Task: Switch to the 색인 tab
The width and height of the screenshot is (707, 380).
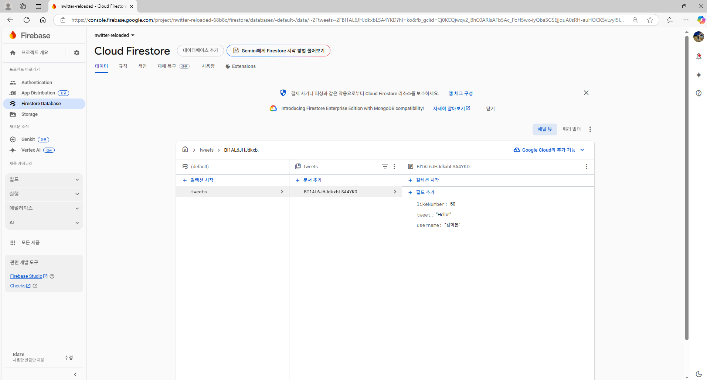Action: pos(142,66)
